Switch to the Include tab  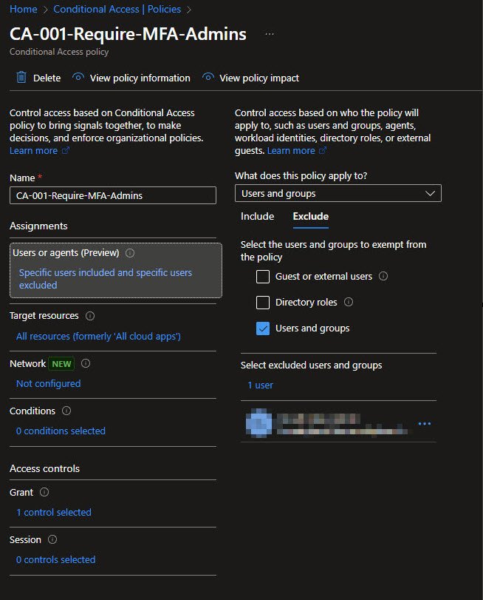(257, 217)
